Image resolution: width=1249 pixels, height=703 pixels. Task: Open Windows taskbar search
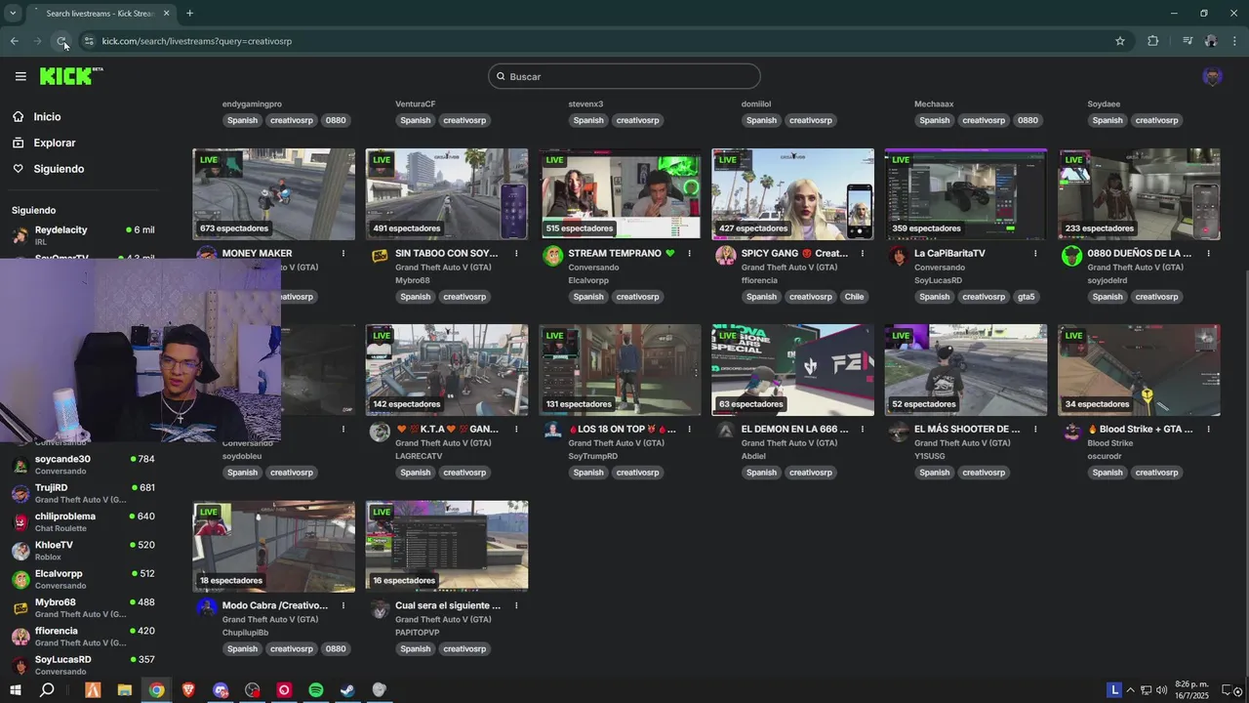pyautogui.click(x=47, y=690)
